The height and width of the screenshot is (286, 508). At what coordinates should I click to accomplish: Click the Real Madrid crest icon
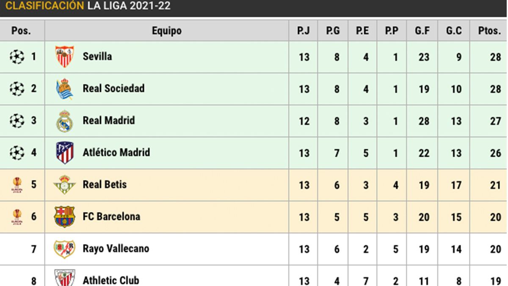pos(64,121)
